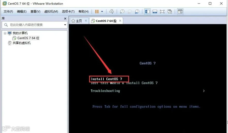Screen dimensions: 228x133
Task: Send Ctrl+Alt+Del to virtual machine
Action: (111, 11)
